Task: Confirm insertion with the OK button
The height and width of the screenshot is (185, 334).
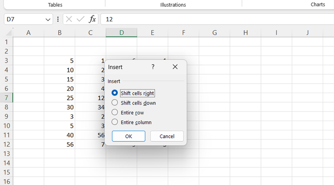Action: click(129, 136)
